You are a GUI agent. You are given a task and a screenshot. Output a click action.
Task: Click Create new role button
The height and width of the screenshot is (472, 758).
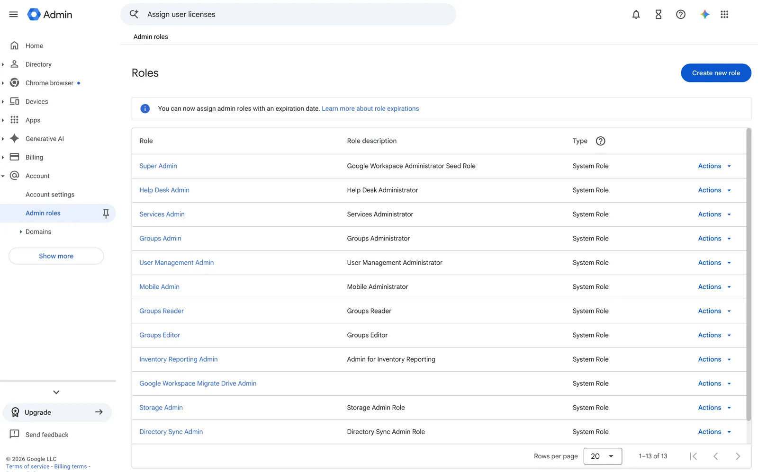(716, 73)
